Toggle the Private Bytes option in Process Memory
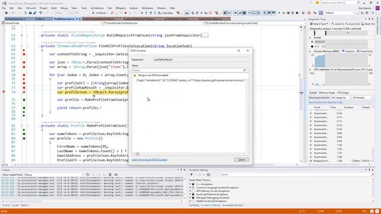381x214 pixels. tap(365, 52)
